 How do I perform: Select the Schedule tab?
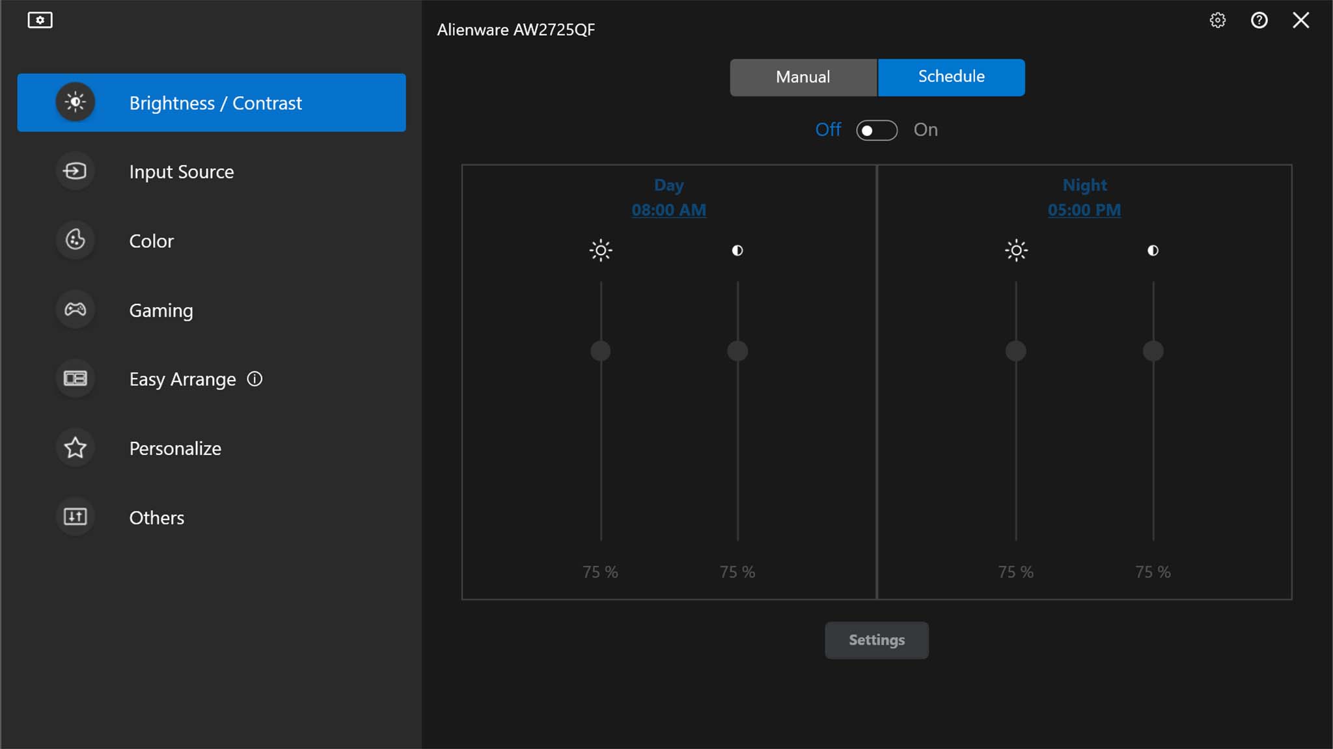click(951, 76)
